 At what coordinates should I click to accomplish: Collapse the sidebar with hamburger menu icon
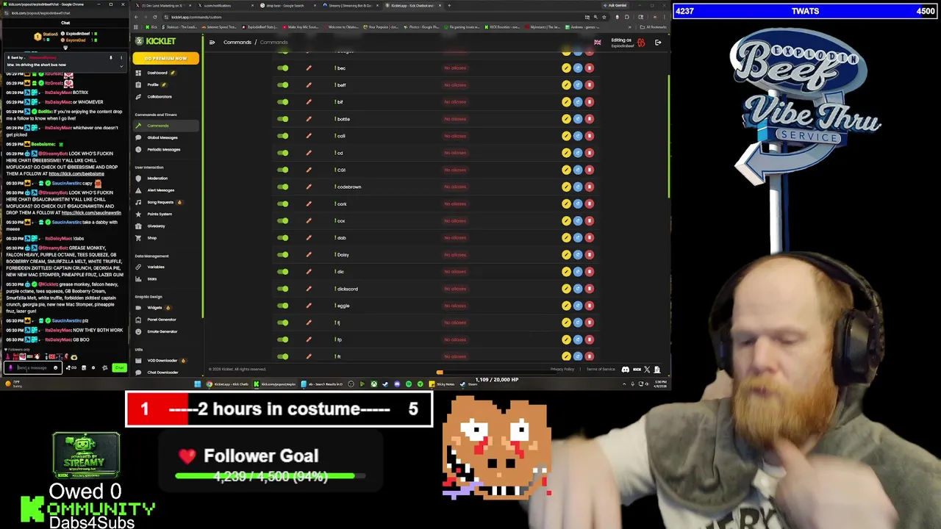pyautogui.click(x=212, y=42)
